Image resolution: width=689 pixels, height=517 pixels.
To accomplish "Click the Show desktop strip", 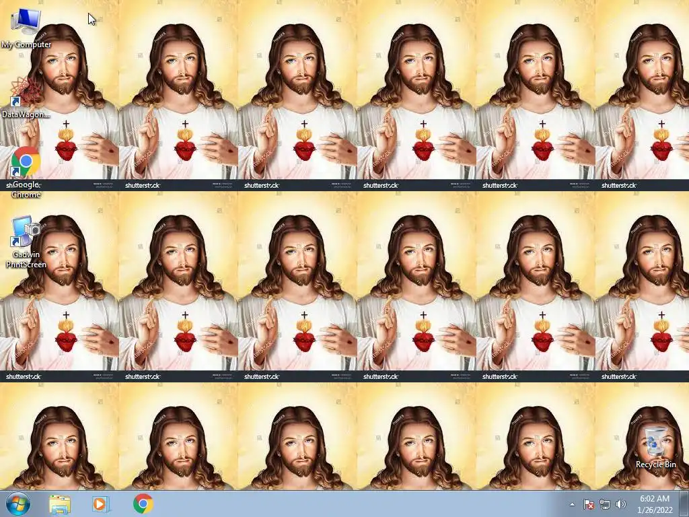I will [x=685, y=504].
